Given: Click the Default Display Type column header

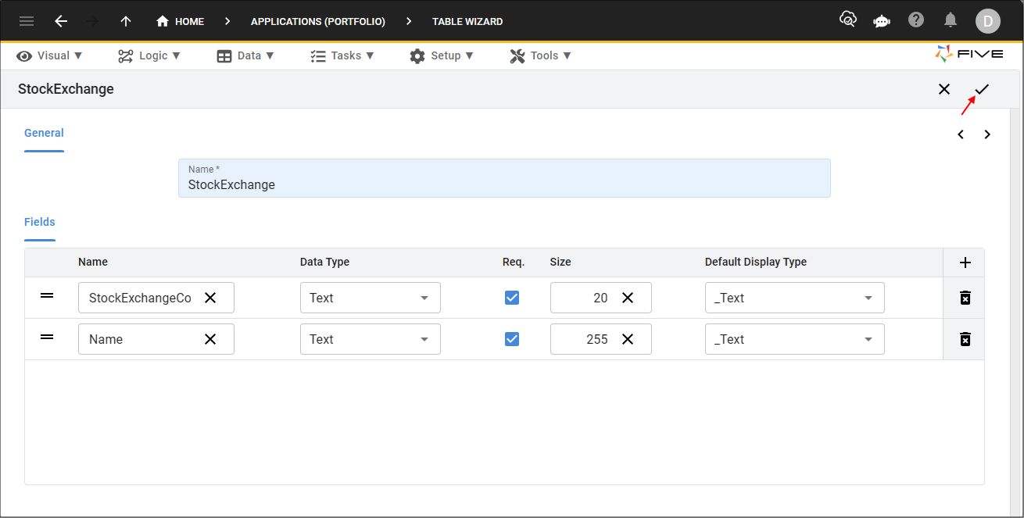Looking at the screenshot, I should point(756,263).
